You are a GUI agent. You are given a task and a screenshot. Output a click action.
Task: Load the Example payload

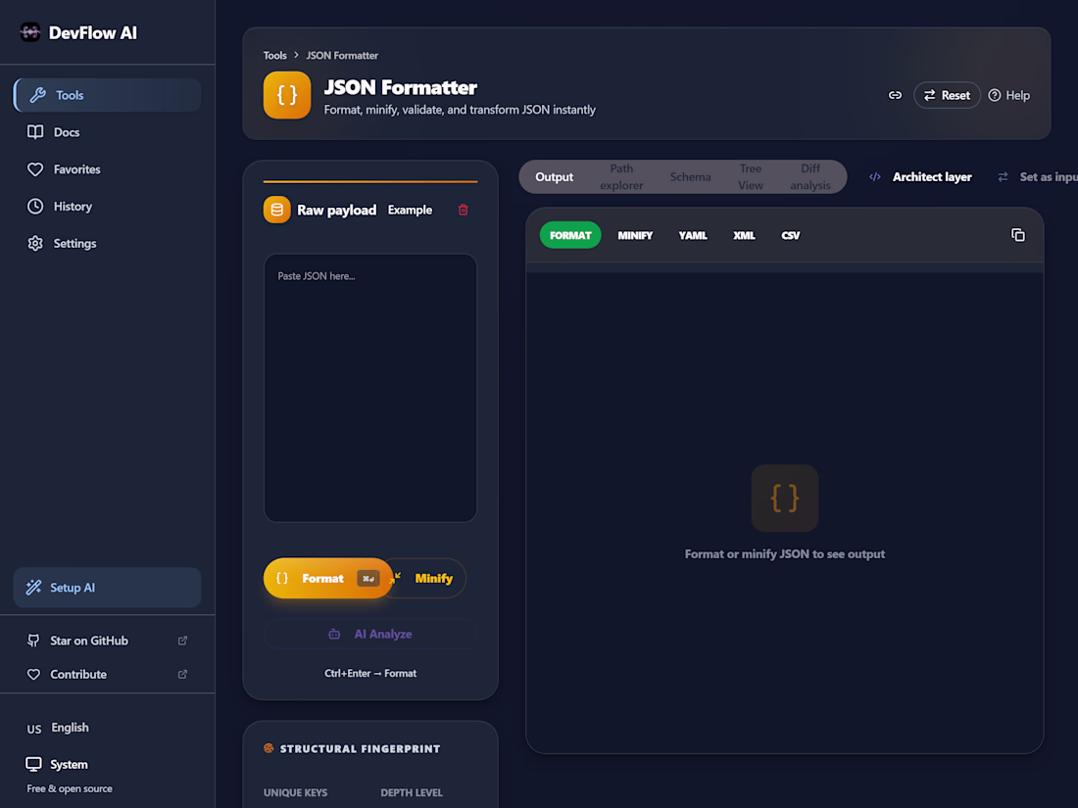click(410, 210)
